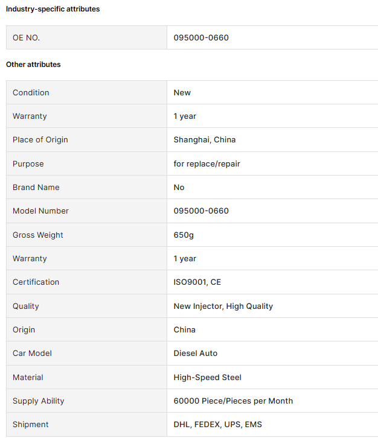Click the Origin row China value
378x438 pixels.
click(184, 330)
